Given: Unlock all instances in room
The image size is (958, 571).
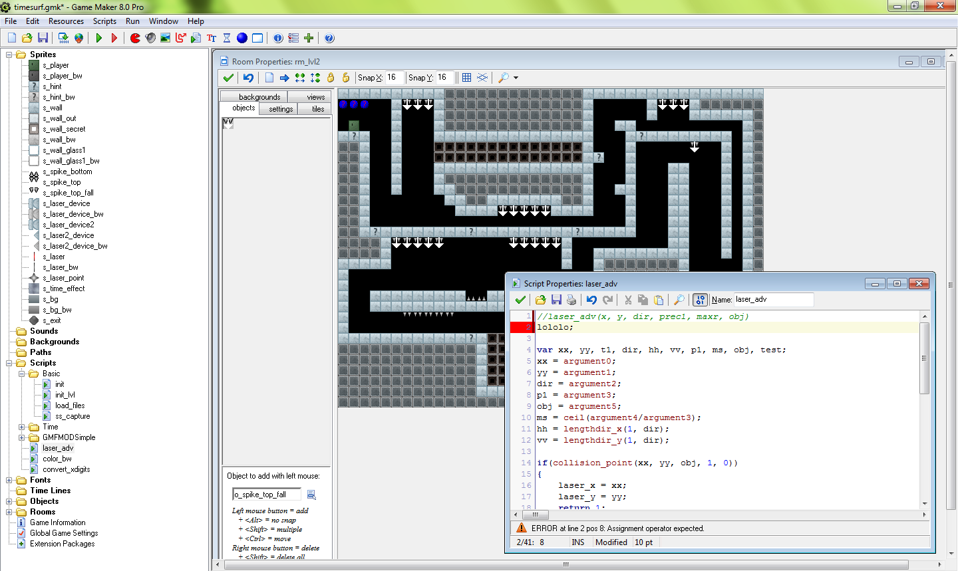Looking at the screenshot, I should coord(346,78).
